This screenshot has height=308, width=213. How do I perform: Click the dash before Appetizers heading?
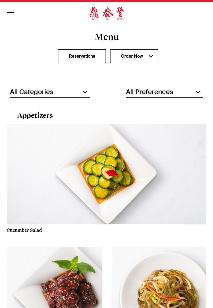10,116
